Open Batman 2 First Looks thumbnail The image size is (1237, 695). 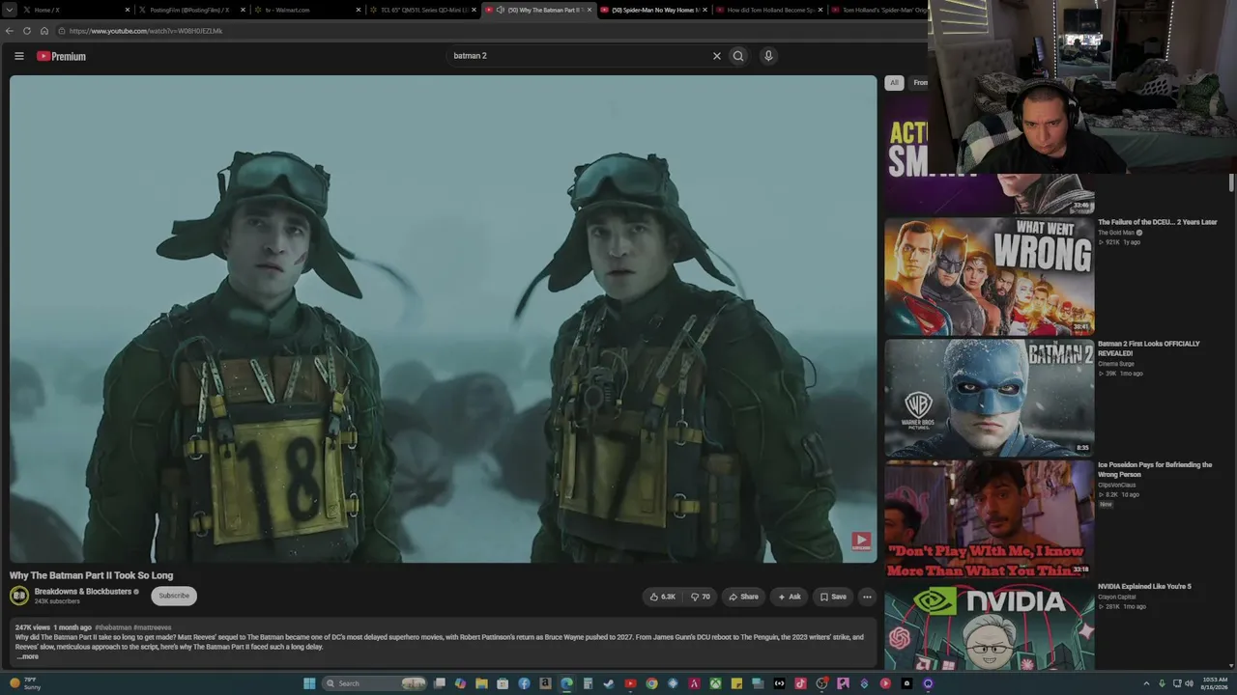click(x=990, y=398)
